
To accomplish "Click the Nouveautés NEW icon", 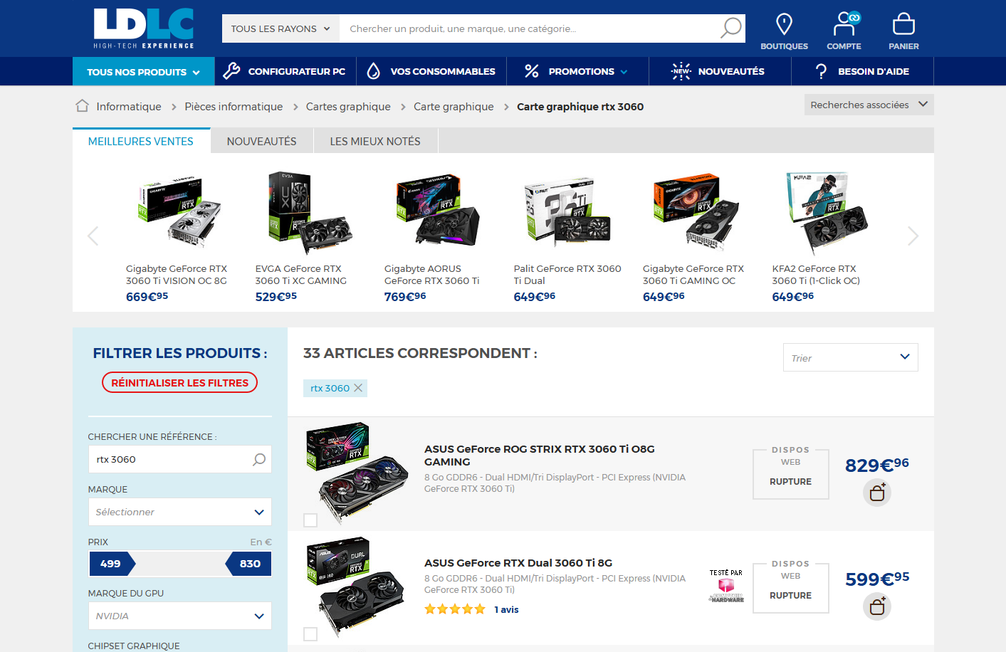I will coord(681,71).
